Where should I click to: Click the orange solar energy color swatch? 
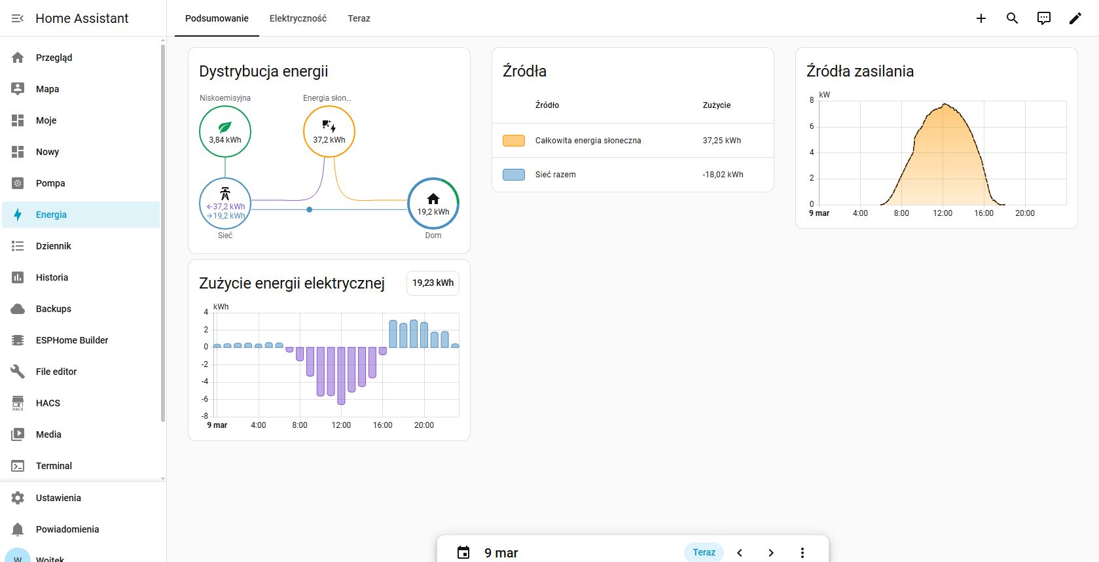[x=513, y=141]
